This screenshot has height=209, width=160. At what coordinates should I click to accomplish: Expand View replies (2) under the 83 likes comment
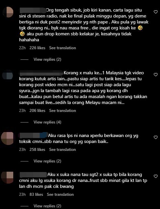47,206
